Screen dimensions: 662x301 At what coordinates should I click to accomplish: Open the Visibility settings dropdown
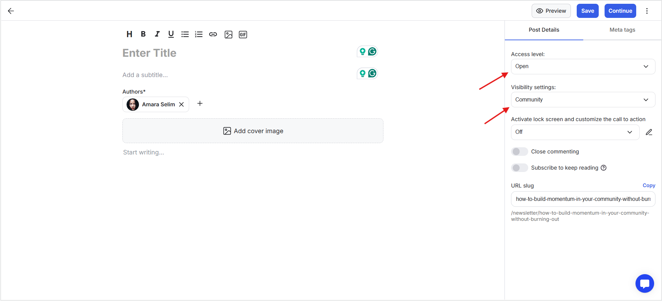pos(583,100)
